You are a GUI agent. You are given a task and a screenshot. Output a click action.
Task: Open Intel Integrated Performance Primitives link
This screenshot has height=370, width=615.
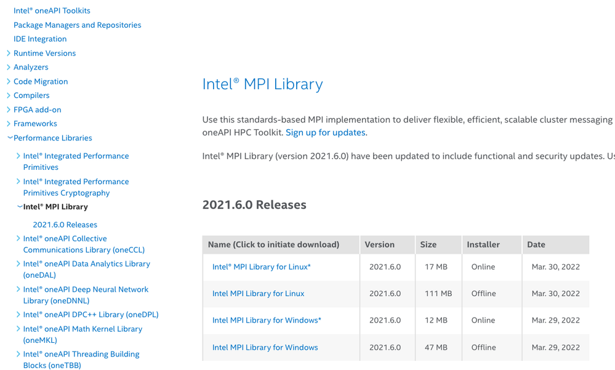(x=76, y=161)
